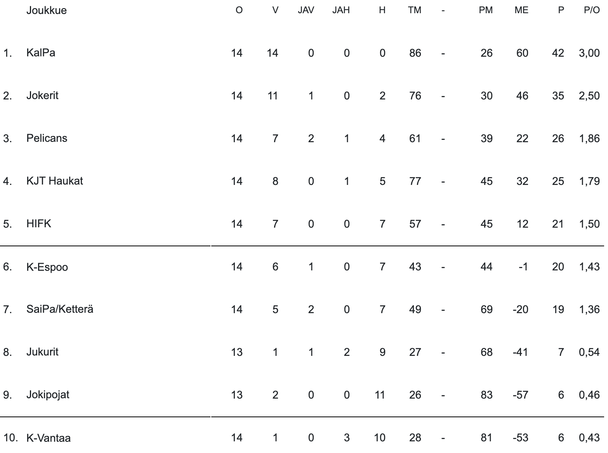Screen dimensions: 608x453
Task: Click KJT Haukat team name
Action: pyautogui.click(x=55, y=181)
